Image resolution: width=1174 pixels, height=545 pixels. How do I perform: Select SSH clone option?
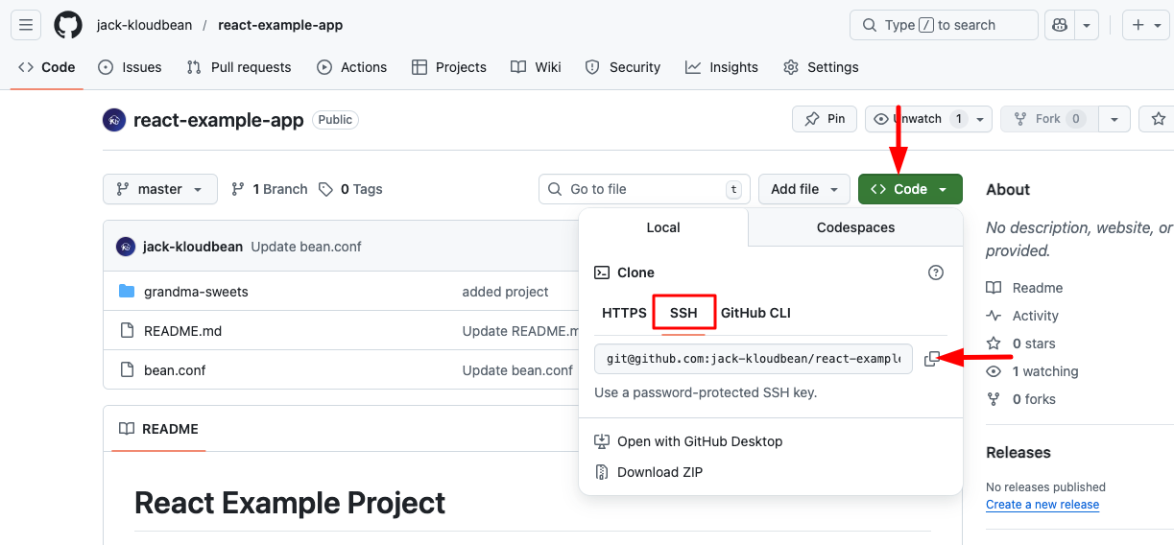[683, 313]
